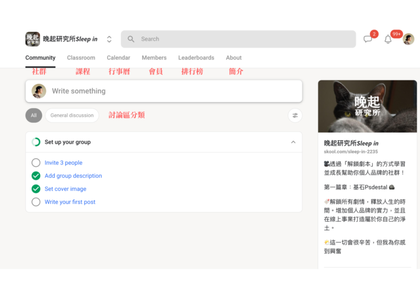420x296 pixels.
Task: Click the Write something post box
Action: [164, 91]
